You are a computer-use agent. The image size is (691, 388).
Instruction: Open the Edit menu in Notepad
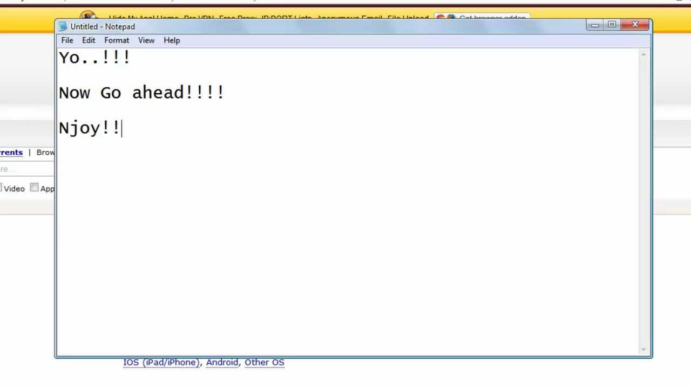tap(89, 40)
